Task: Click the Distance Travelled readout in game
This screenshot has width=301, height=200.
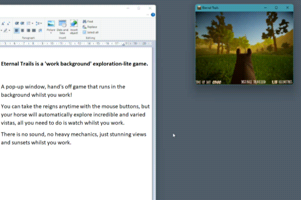Action: 267,82
